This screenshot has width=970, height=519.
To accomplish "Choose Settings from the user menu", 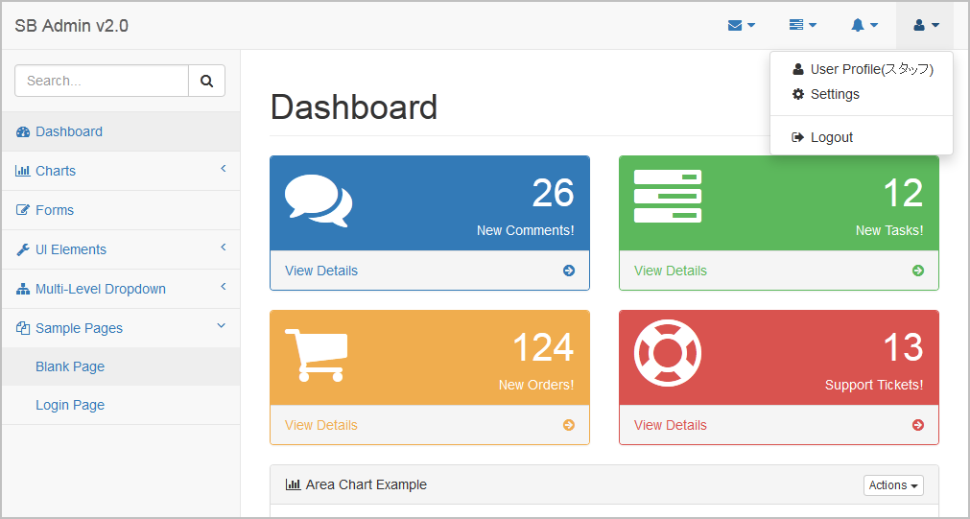I will [862, 94].
